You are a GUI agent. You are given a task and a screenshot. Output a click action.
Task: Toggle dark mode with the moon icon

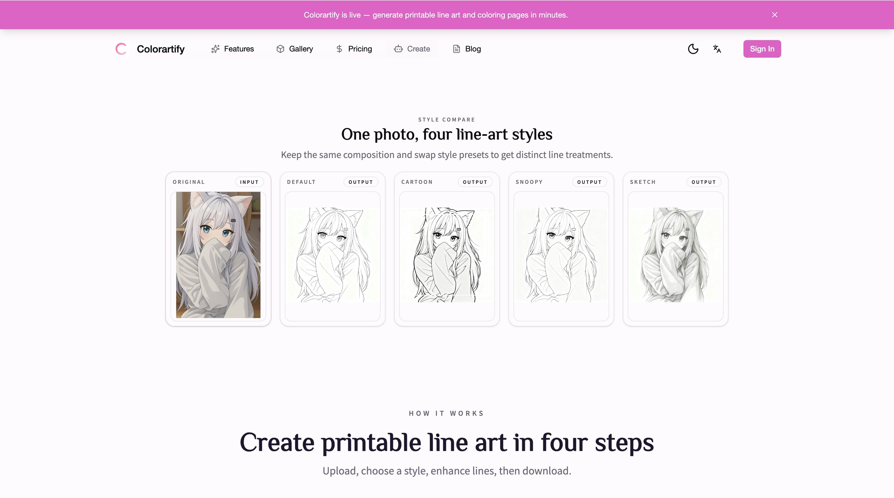[x=693, y=49]
